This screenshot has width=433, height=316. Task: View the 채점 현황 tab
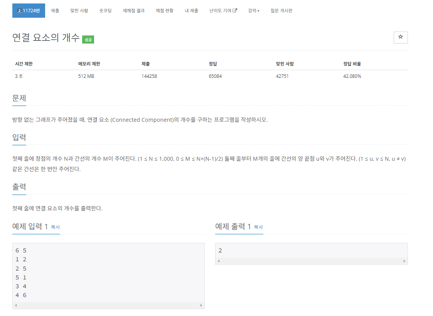point(164,10)
